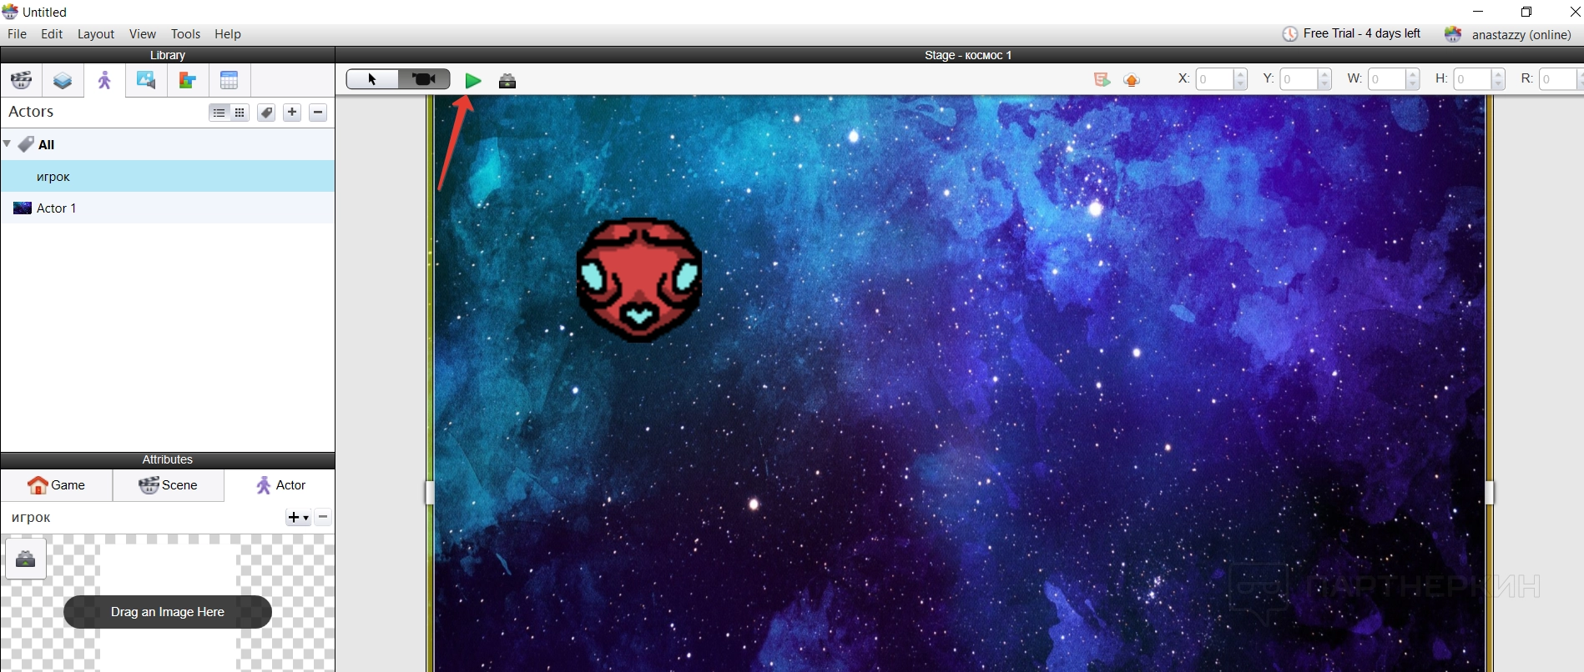Open the Edit menu
Screen dimensions: 1584x672
pyautogui.click(x=52, y=34)
